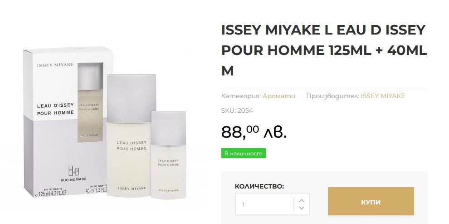Select the 88,00 лв. price

[254, 132]
